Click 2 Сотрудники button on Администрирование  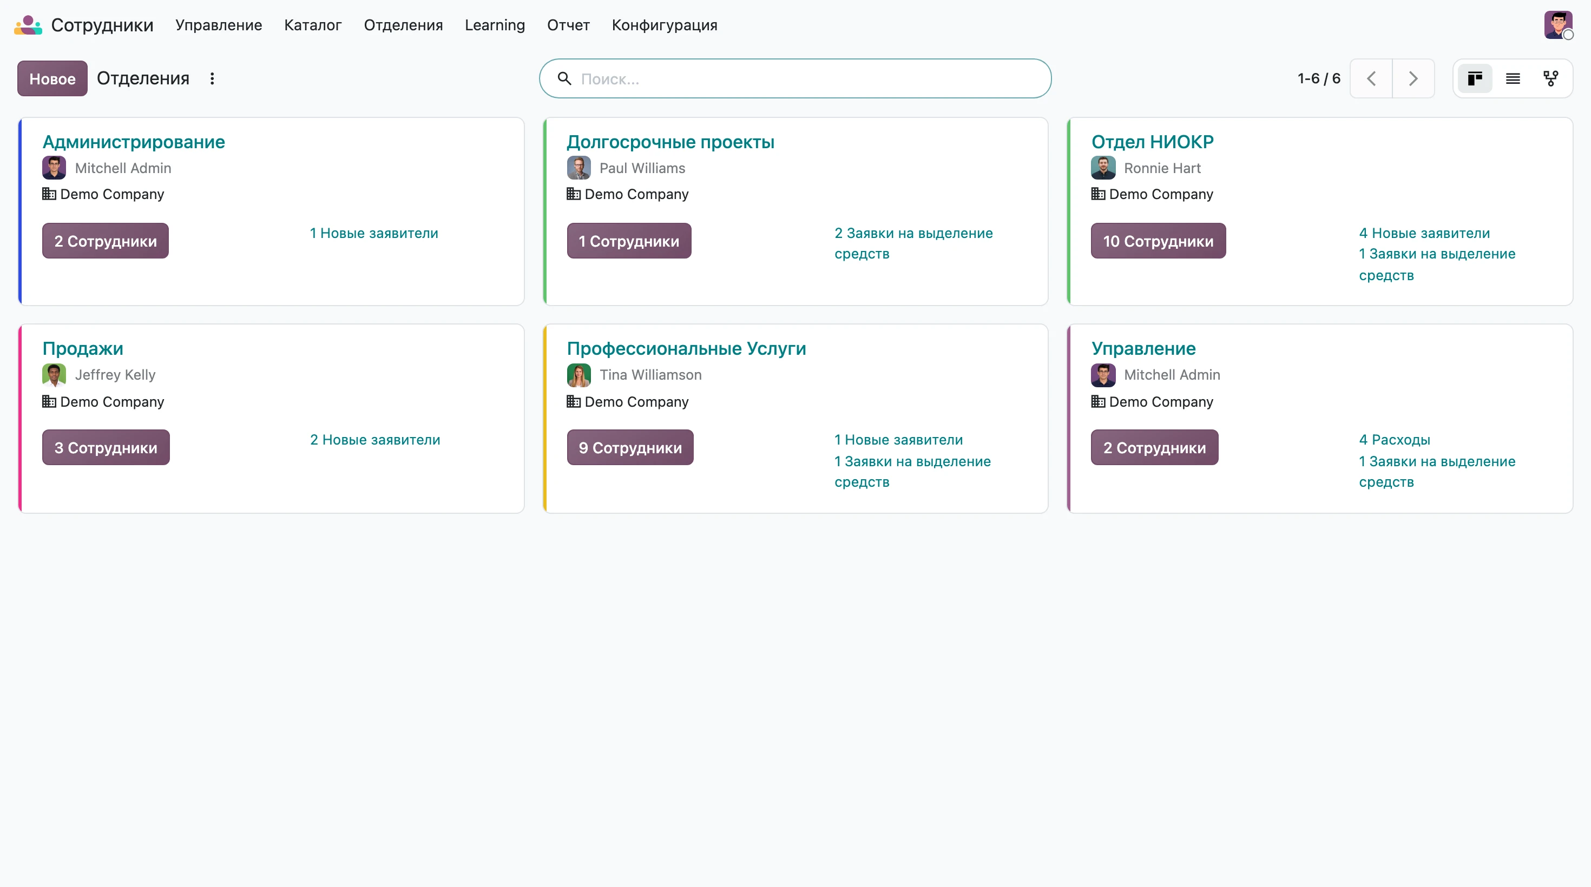tap(106, 241)
